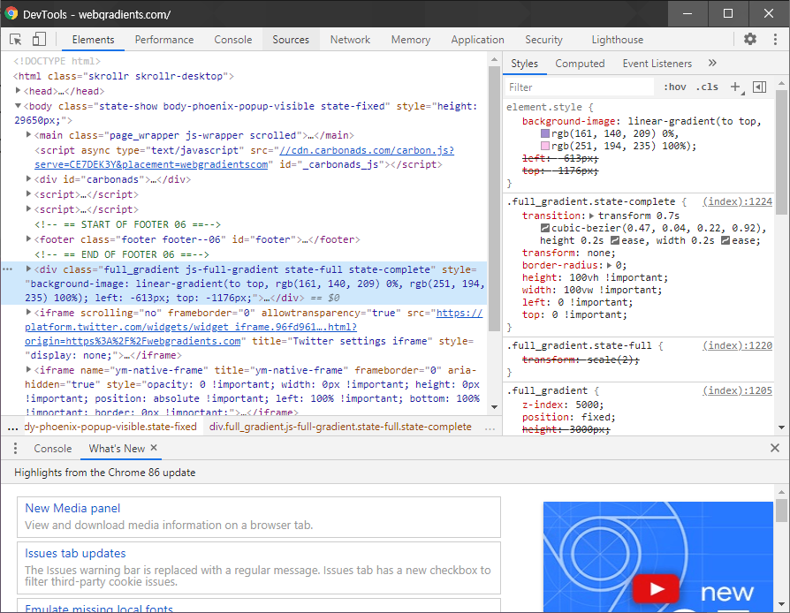
Task: Open the rgb(251, 194, 235) color swatch
Action: (x=545, y=146)
